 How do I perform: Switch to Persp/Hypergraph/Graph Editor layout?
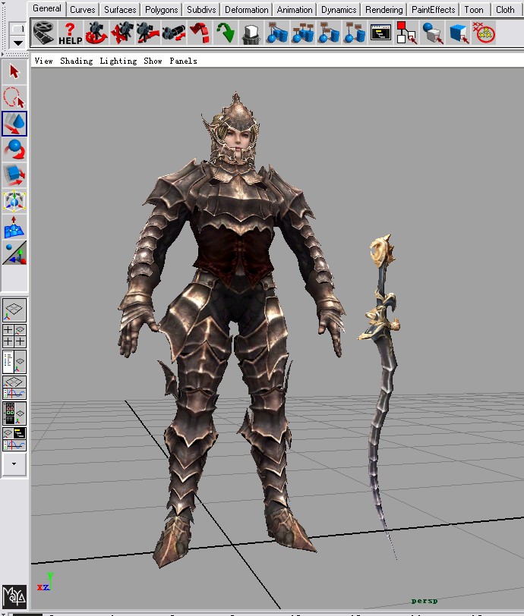(x=14, y=438)
